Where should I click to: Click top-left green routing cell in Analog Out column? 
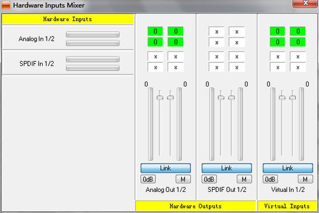pos(155,31)
